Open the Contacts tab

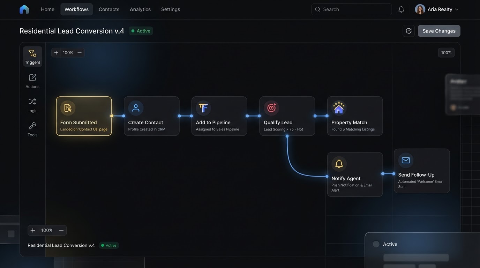tap(109, 9)
